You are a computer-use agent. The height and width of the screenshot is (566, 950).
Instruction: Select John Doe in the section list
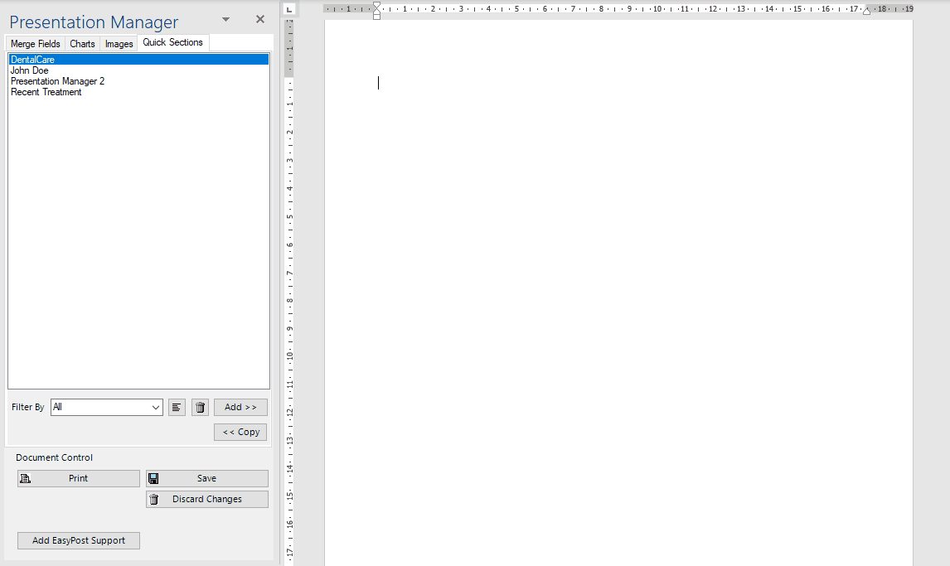29,70
